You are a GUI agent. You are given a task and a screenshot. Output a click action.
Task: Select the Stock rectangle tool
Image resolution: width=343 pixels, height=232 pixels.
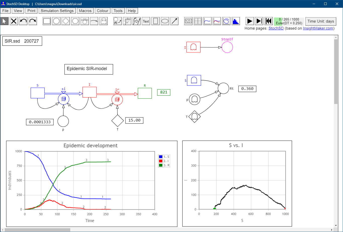(x=47, y=21)
